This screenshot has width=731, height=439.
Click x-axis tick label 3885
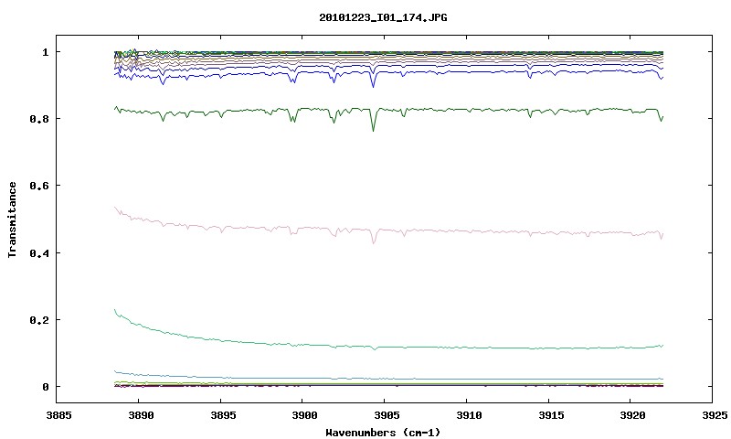(59, 415)
